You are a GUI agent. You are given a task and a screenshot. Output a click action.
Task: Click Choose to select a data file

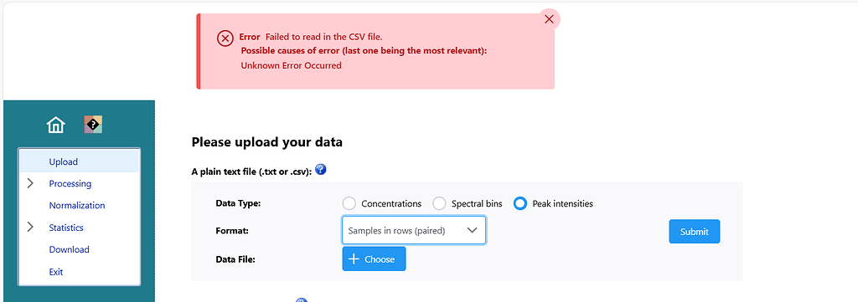click(375, 258)
